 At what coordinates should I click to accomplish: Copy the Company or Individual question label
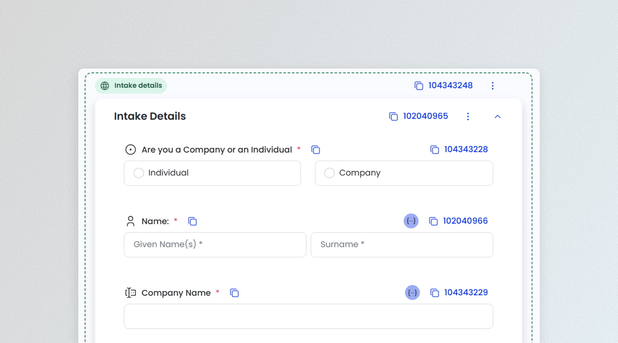316,150
